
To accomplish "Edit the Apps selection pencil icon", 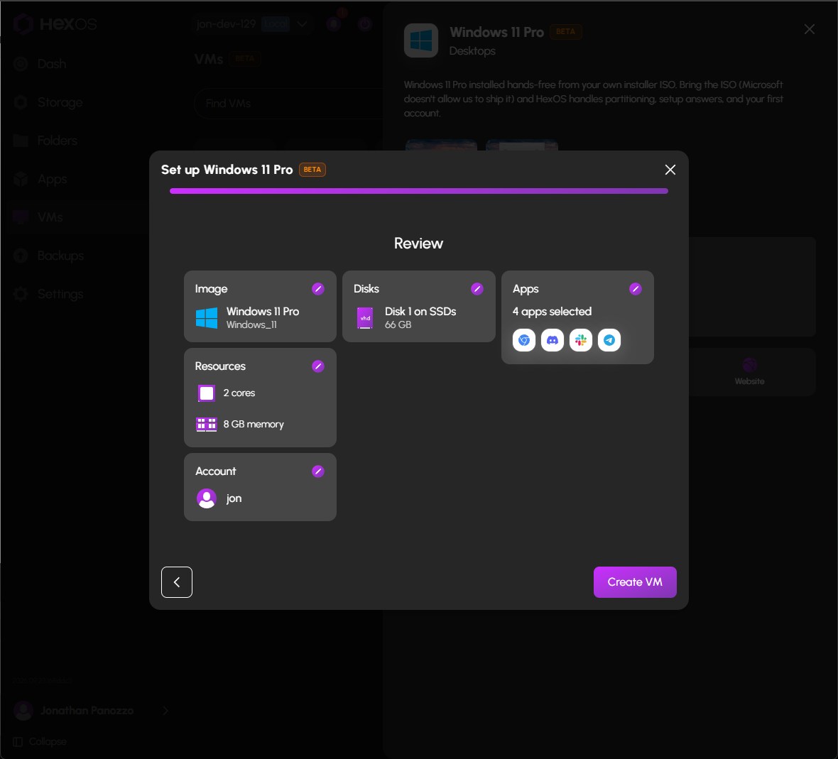I will [636, 289].
